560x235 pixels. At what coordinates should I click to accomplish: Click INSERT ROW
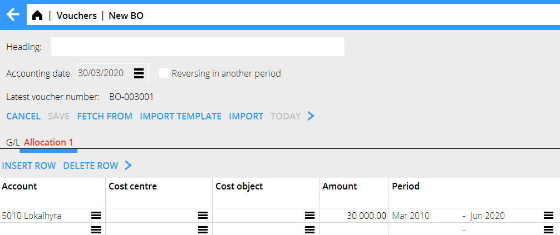29,166
